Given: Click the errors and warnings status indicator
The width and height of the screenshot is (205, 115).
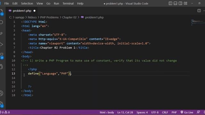Looking at the screenshot, I should pos(5,112).
